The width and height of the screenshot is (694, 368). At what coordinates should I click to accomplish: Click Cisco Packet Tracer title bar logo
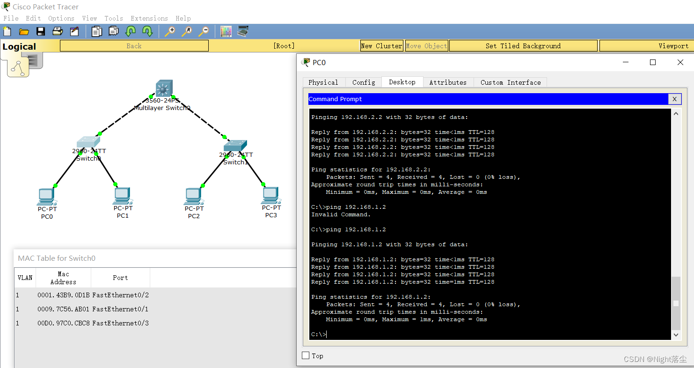click(x=6, y=7)
